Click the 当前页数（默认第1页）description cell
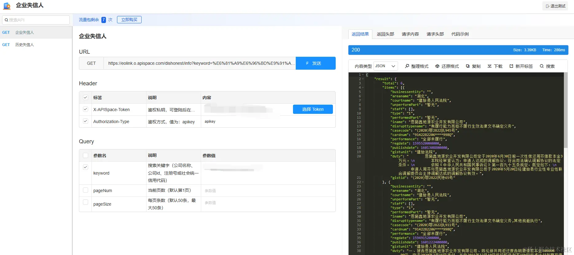574x255 pixels. [x=174, y=190]
